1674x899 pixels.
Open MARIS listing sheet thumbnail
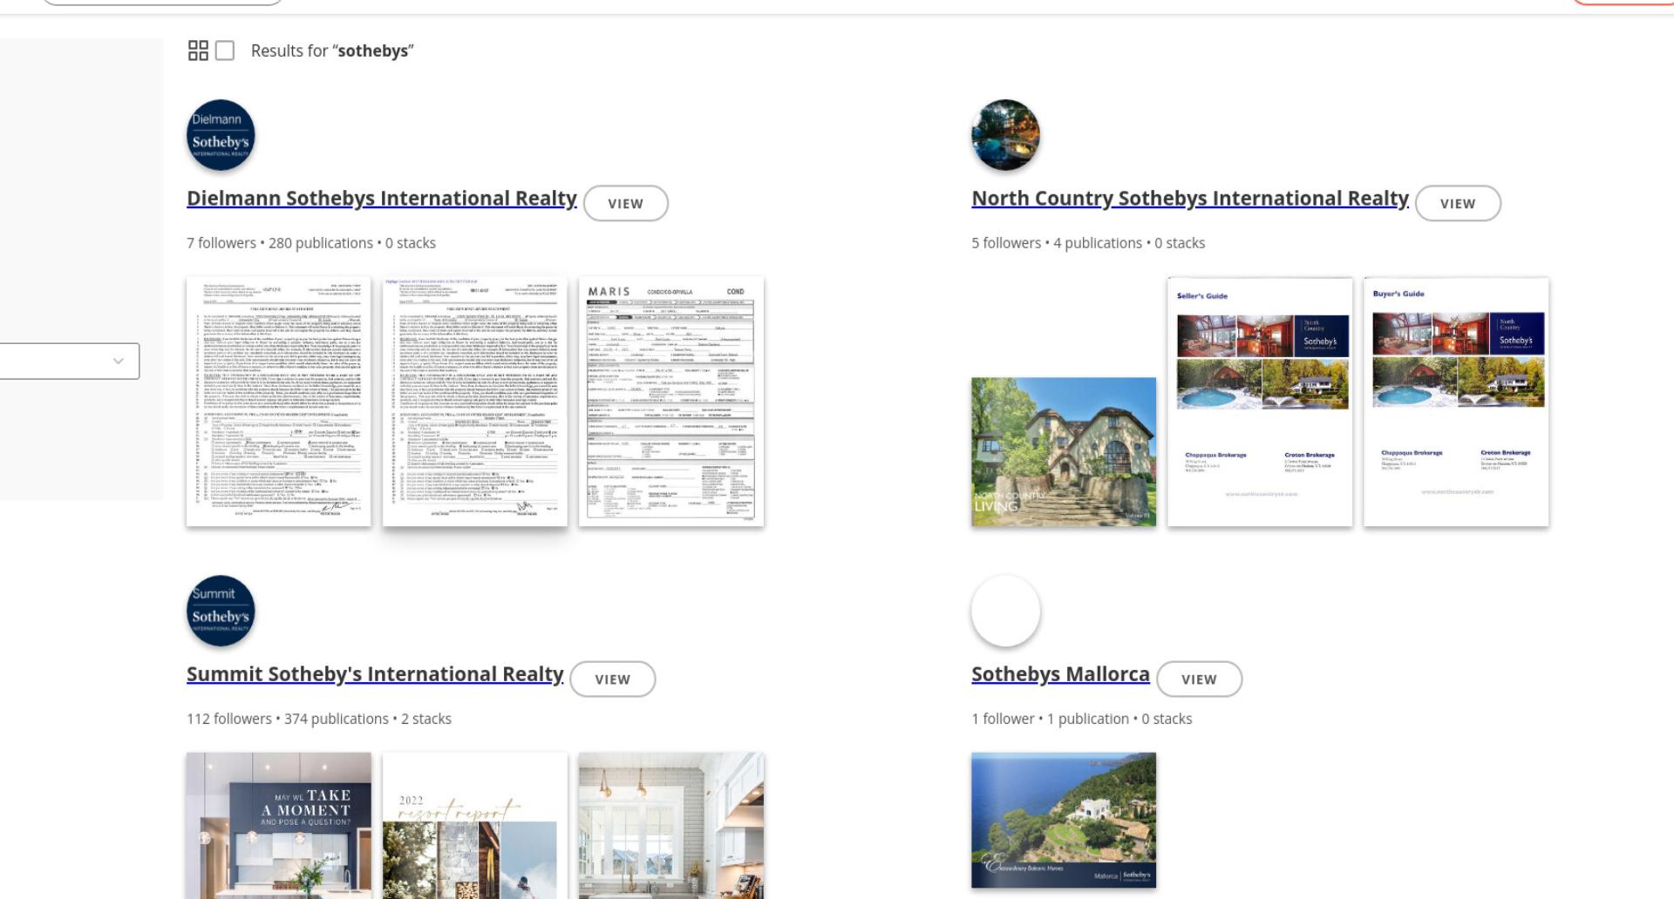pos(671,402)
